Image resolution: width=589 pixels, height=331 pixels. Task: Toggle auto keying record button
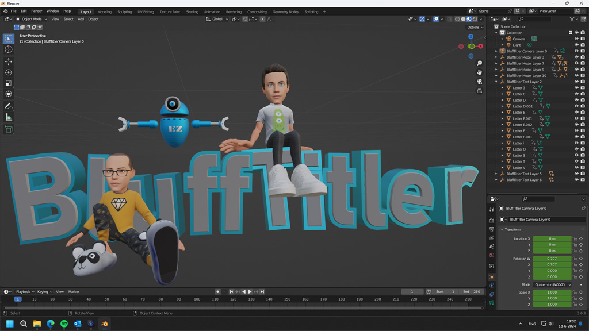pyautogui.click(x=217, y=291)
